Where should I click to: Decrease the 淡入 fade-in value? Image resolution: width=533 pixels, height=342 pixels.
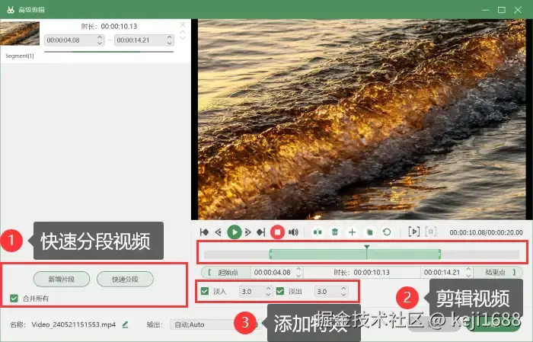pos(268,295)
